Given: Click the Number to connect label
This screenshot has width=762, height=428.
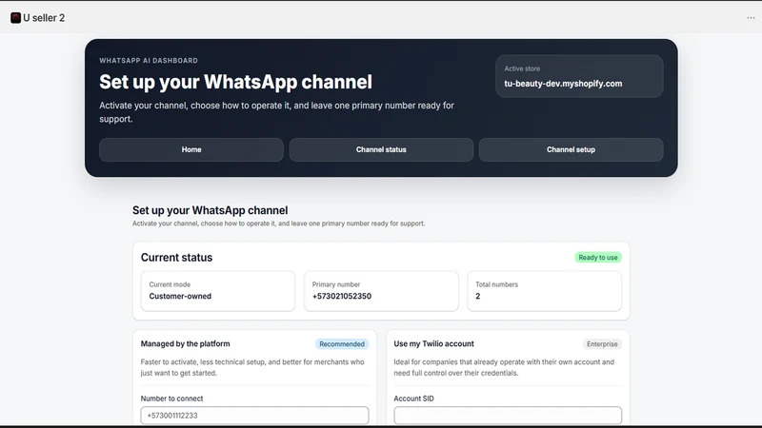Looking at the screenshot, I should (x=171, y=399).
